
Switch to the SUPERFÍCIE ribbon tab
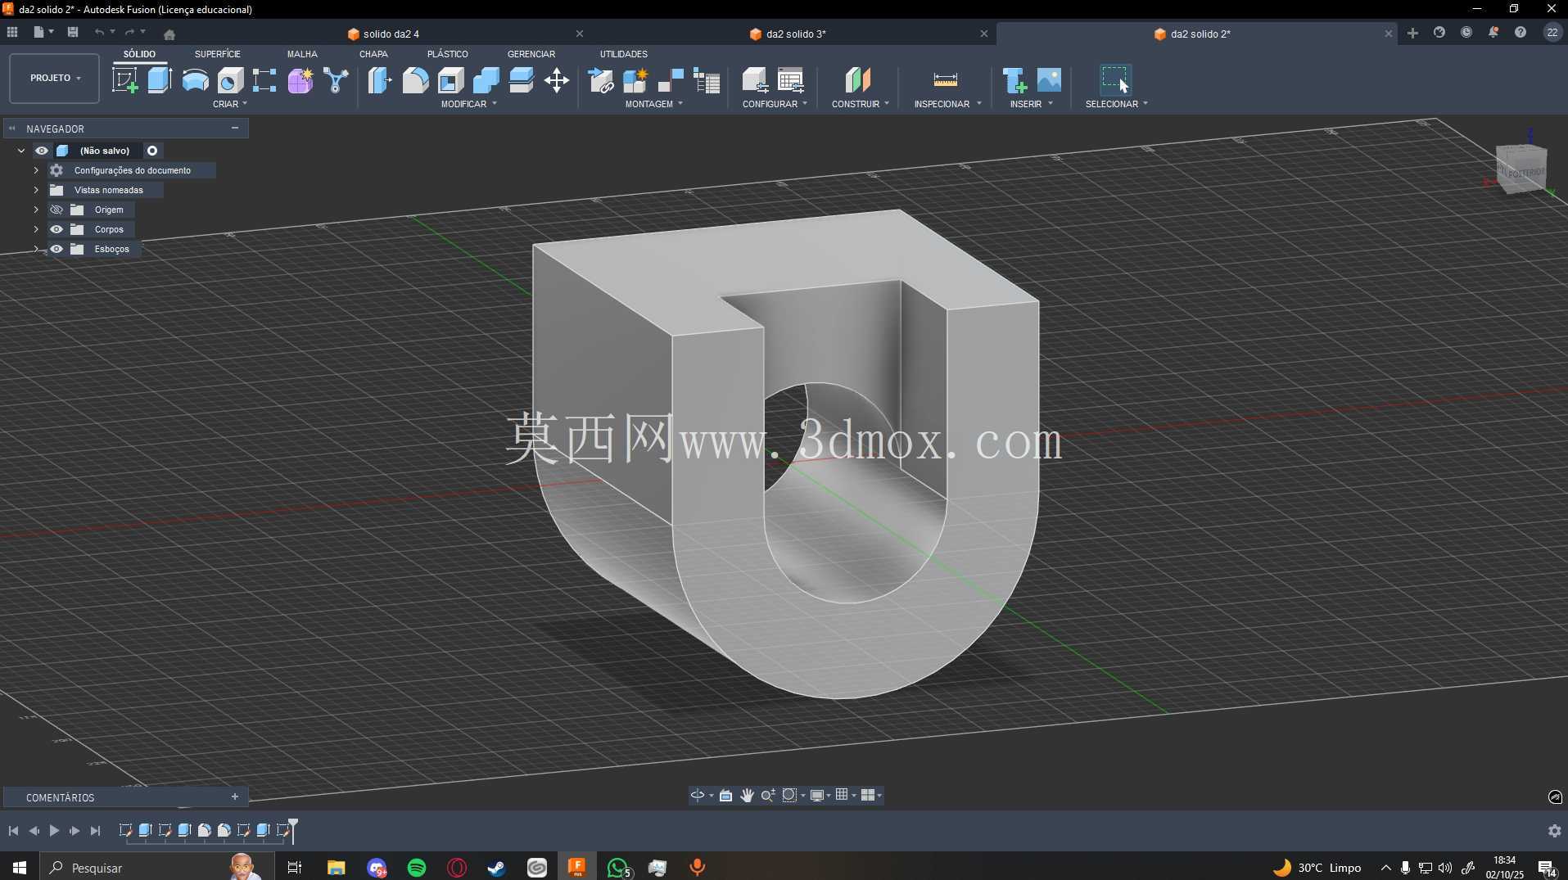pos(217,54)
